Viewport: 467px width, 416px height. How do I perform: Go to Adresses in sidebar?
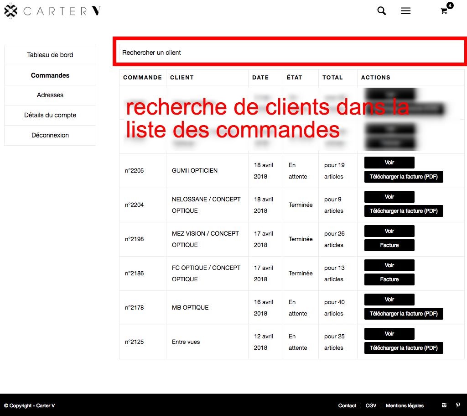click(50, 95)
